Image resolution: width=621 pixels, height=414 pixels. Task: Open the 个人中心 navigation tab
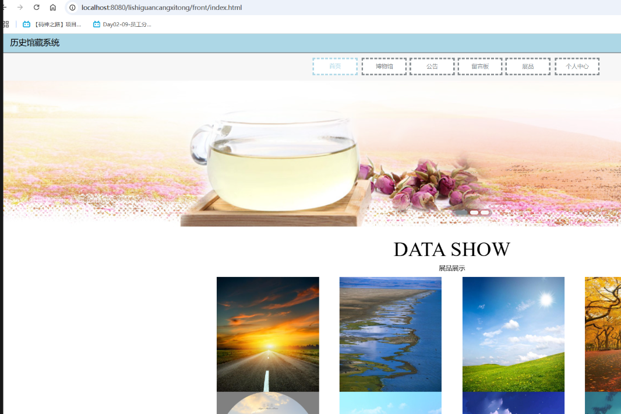tap(577, 66)
